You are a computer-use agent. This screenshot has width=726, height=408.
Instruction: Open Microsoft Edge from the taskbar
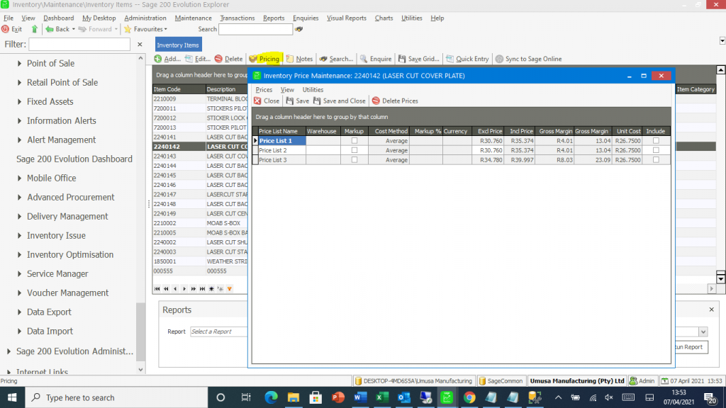pyautogui.click(x=271, y=397)
